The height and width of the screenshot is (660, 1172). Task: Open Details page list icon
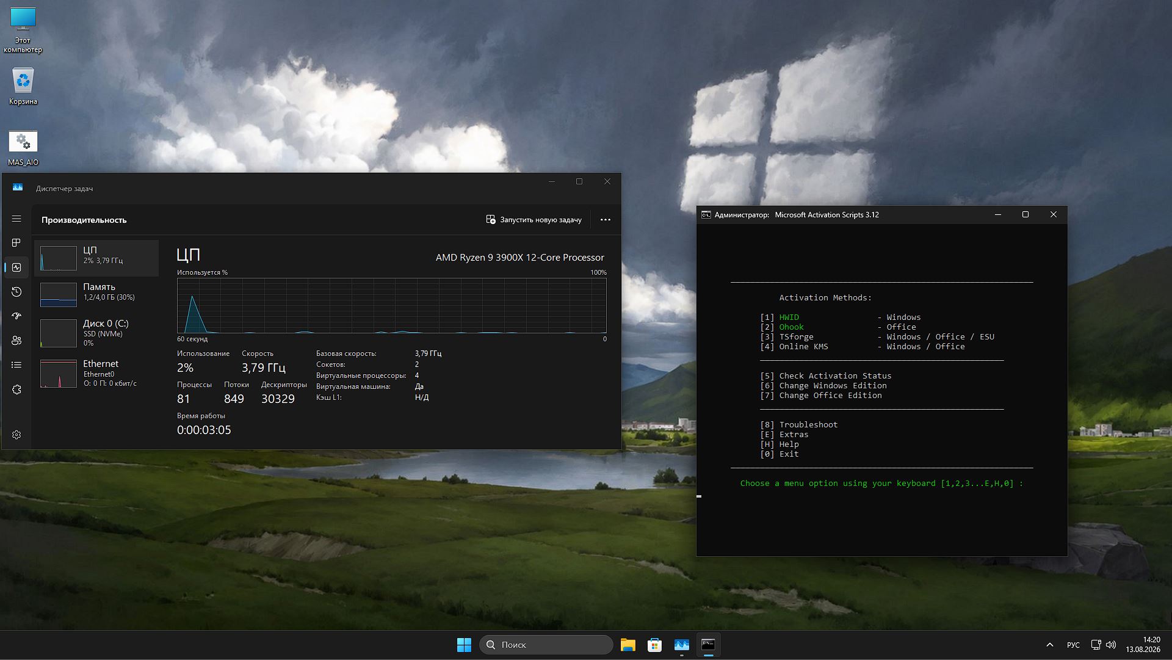pos(16,365)
